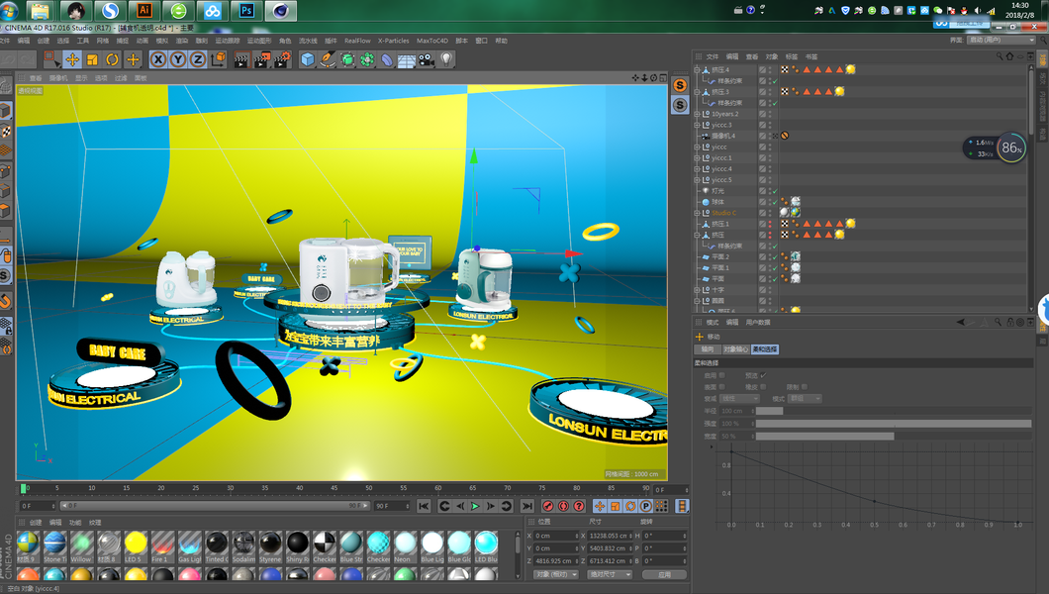Select the Neon material swatch

[x=405, y=546]
